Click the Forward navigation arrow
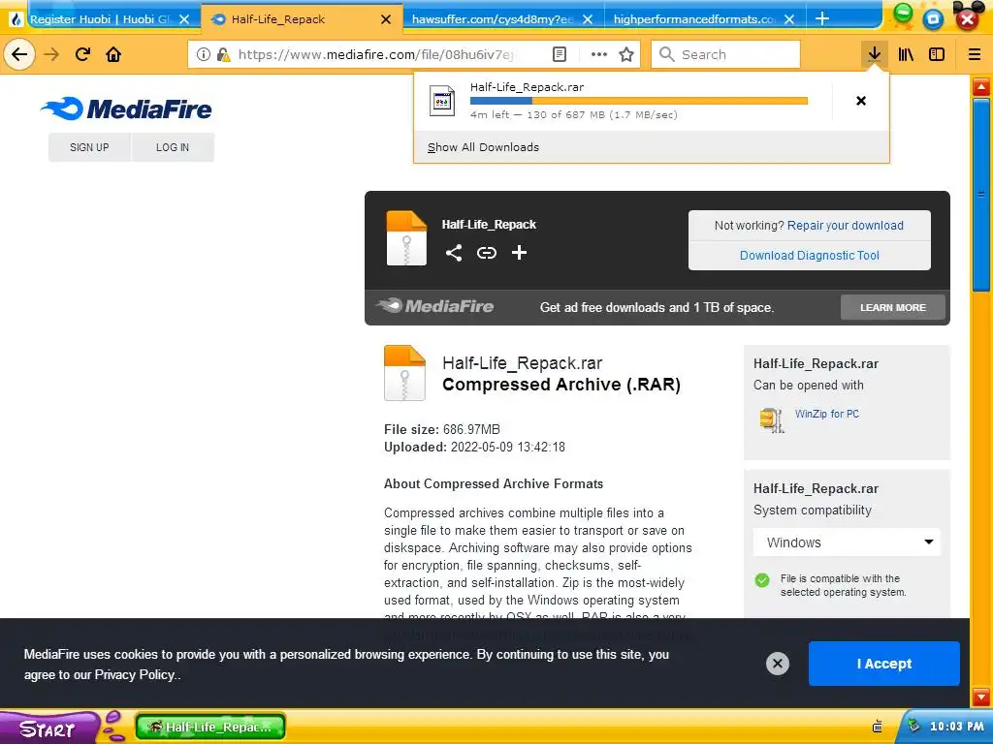 coord(51,54)
